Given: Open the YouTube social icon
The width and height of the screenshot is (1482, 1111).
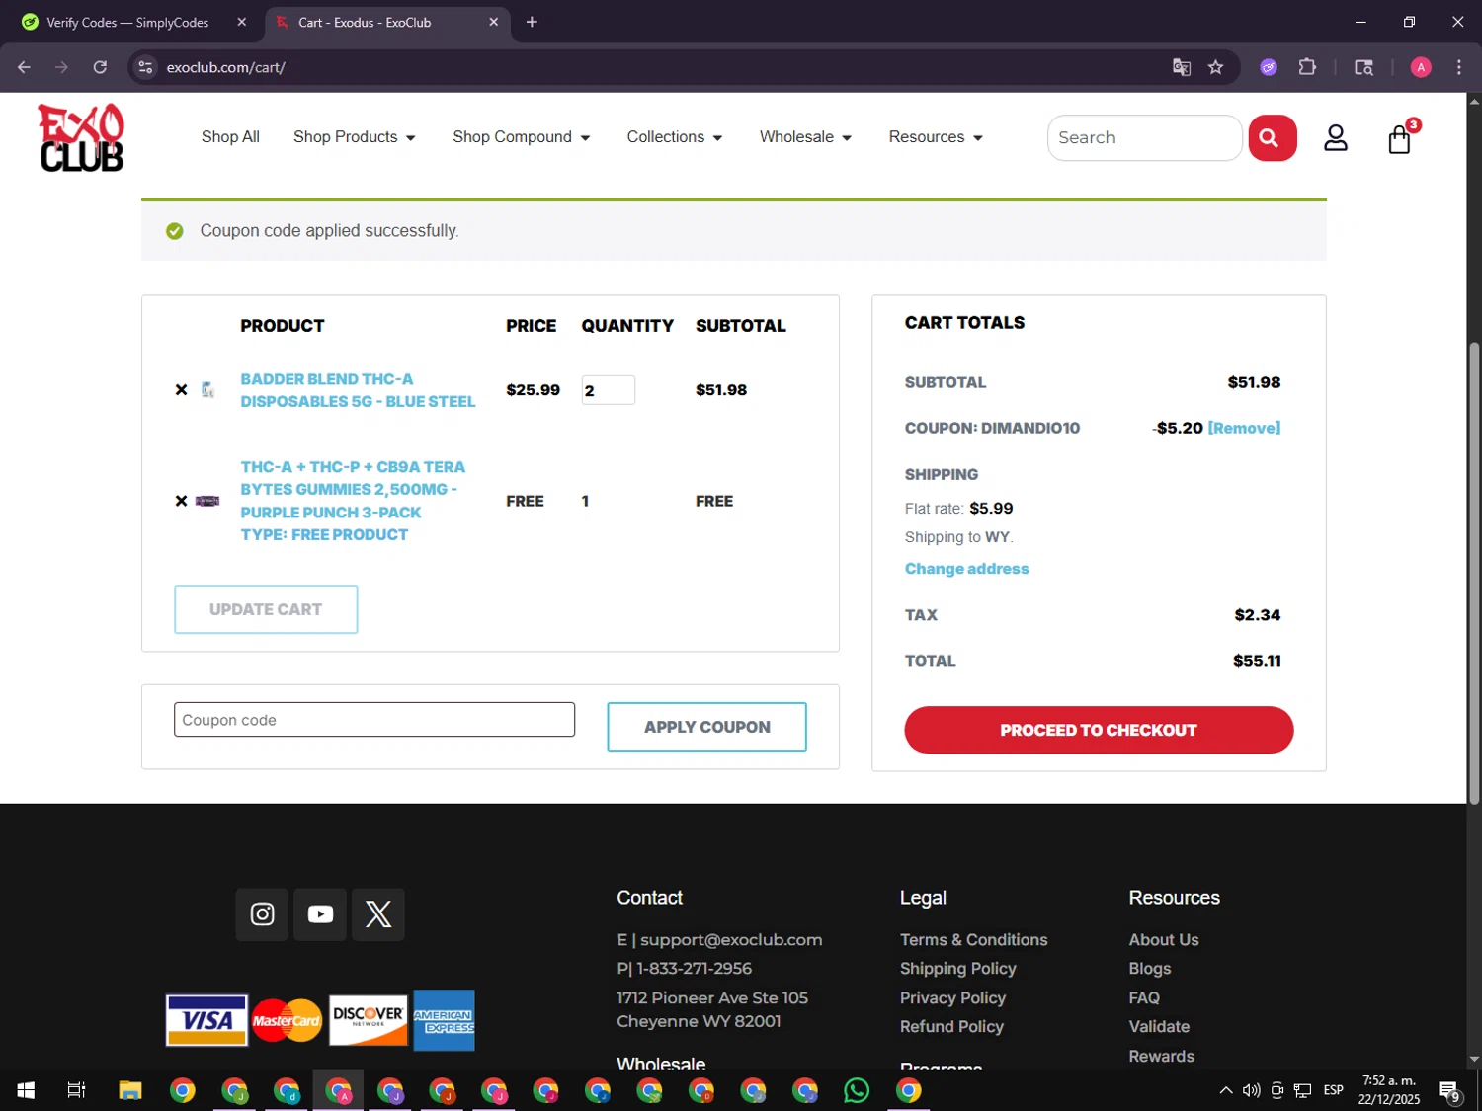Looking at the screenshot, I should click(x=320, y=914).
